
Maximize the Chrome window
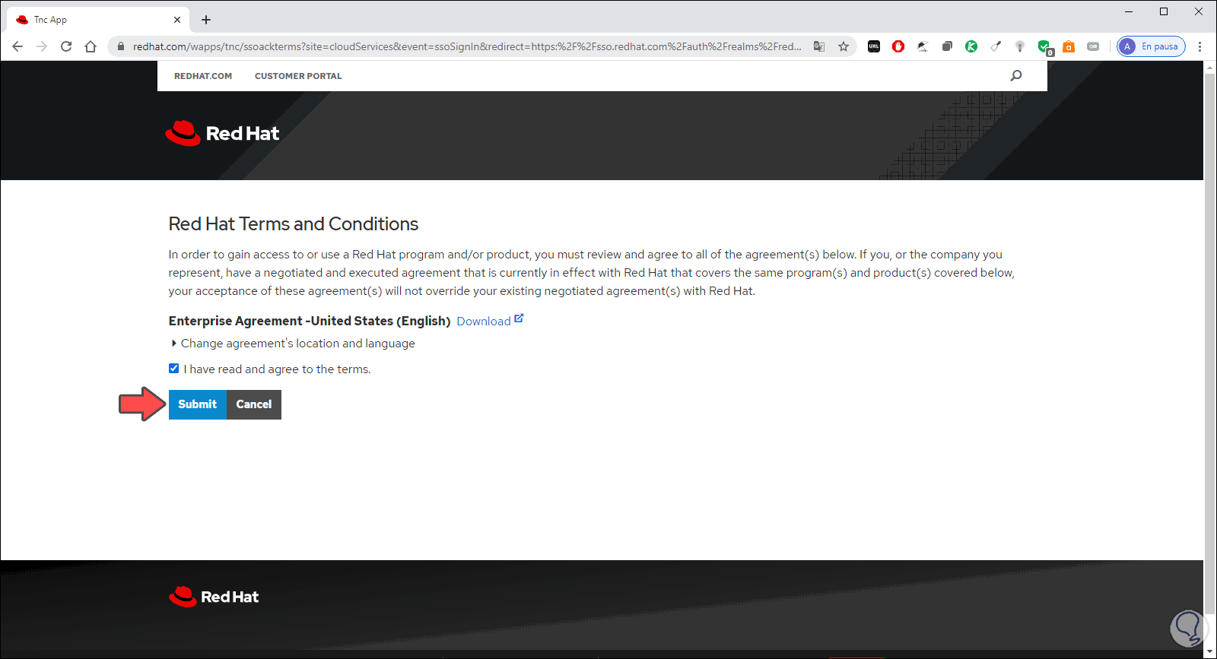pos(1164,11)
